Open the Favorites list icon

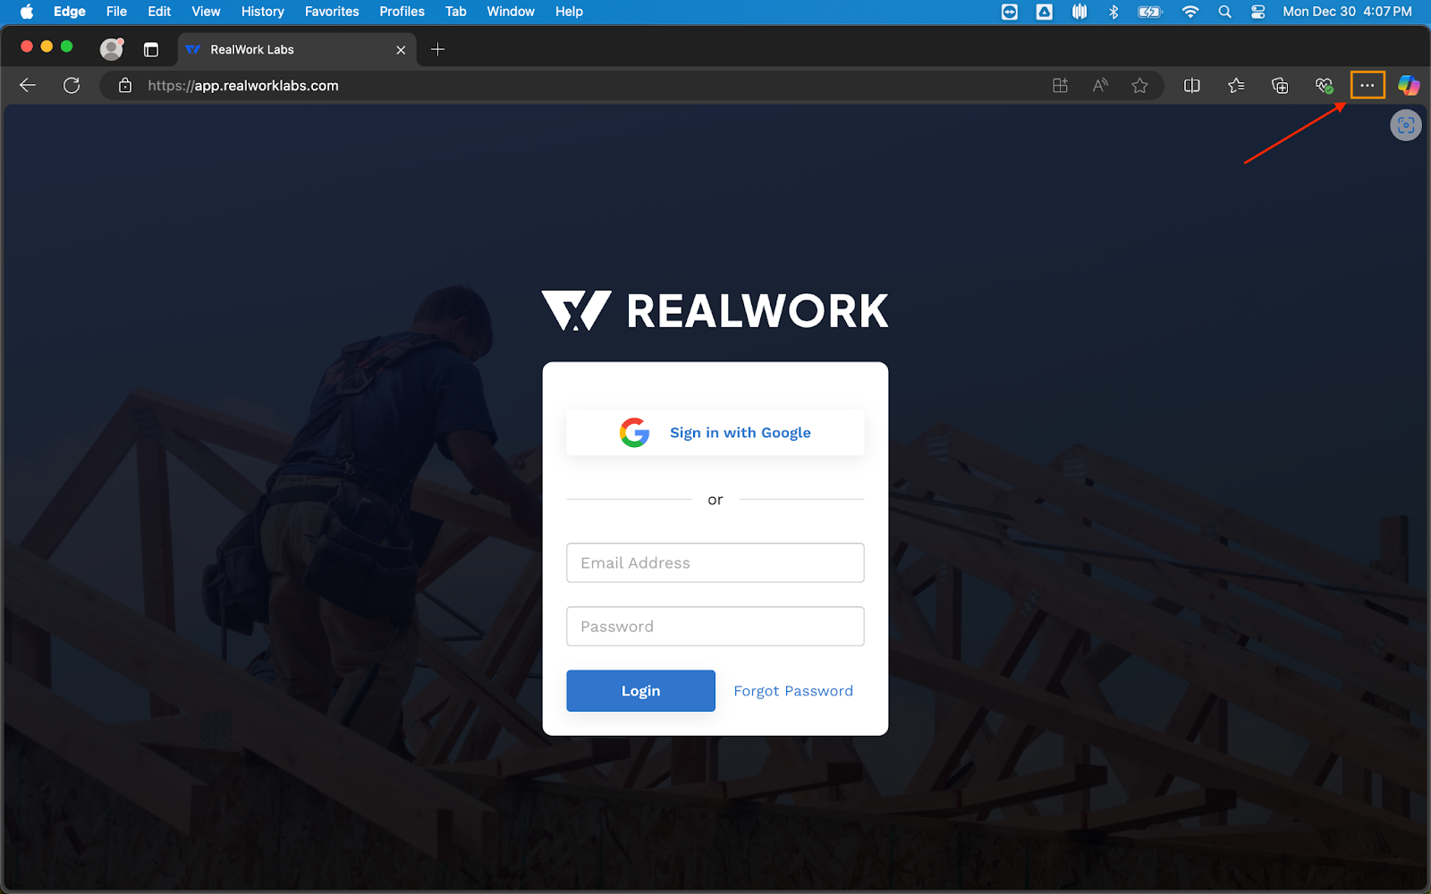pos(1236,86)
